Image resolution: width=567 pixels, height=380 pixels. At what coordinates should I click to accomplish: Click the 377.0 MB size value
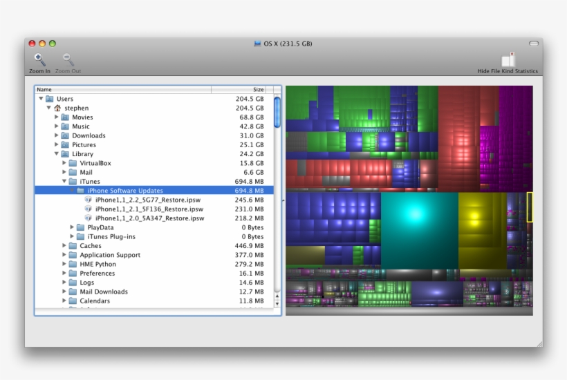tap(249, 255)
